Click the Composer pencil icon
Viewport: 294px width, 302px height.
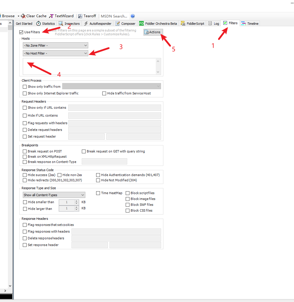pyautogui.click(x=117, y=24)
